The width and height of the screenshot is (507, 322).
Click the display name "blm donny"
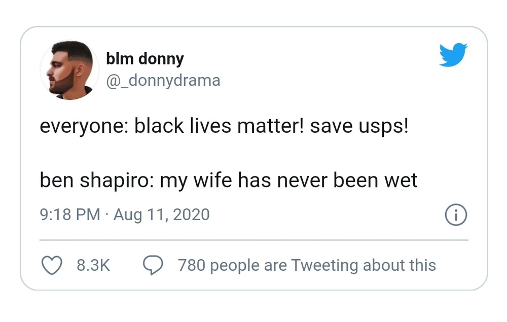point(144,59)
